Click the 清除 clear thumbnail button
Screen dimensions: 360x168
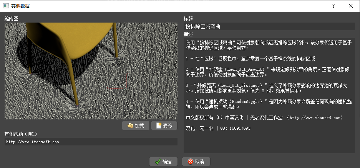click(164, 126)
